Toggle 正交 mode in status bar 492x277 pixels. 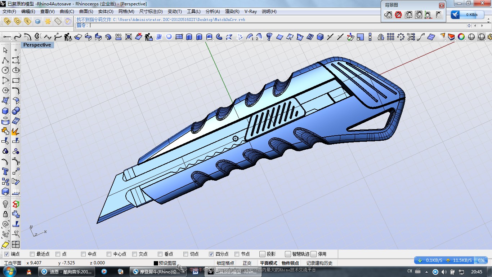(247, 263)
